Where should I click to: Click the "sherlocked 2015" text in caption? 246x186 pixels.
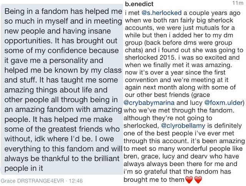(150, 57)
